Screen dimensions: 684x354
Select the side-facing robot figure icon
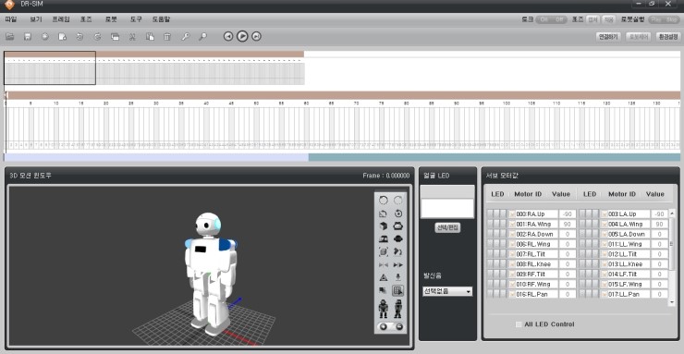(x=397, y=309)
